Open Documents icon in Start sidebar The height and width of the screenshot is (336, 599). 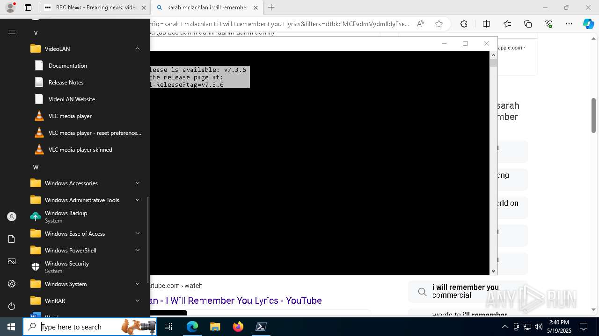point(12,239)
